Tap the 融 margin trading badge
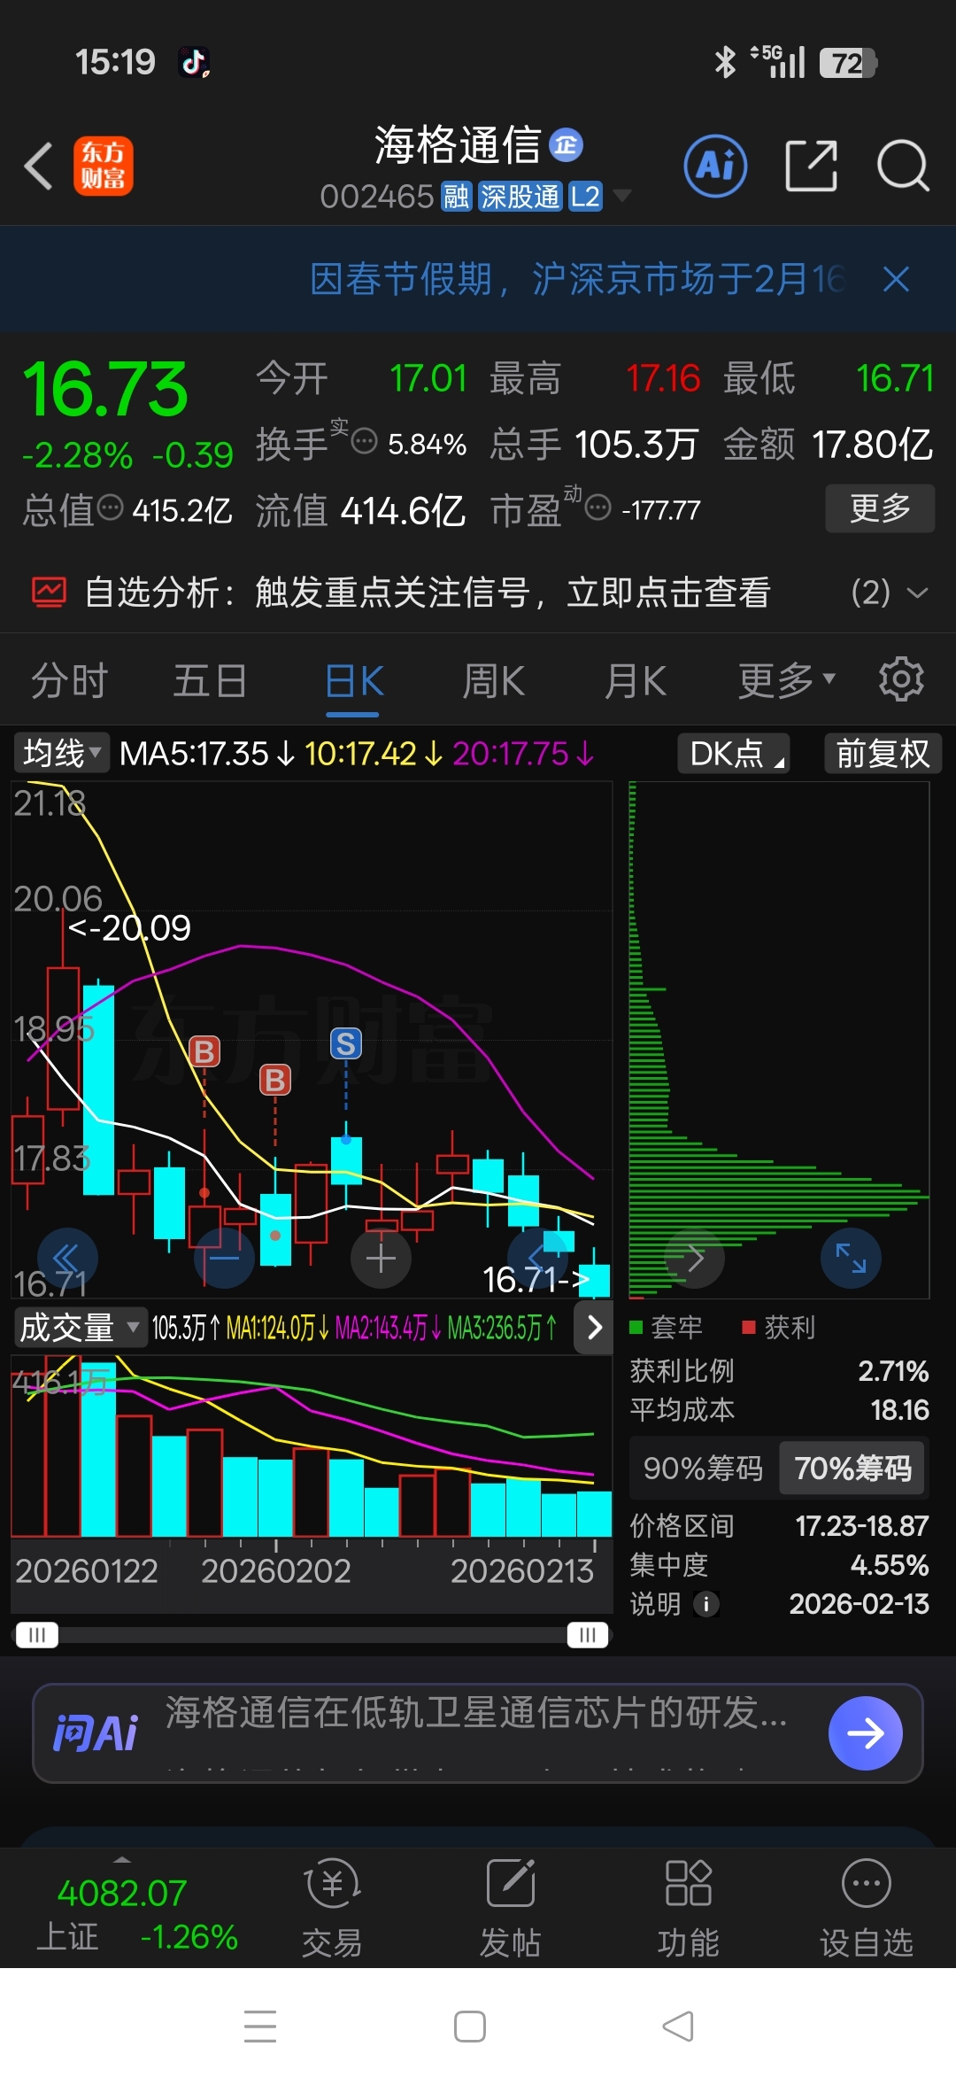Screen dimensions: 956x2085 [x=457, y=197]
